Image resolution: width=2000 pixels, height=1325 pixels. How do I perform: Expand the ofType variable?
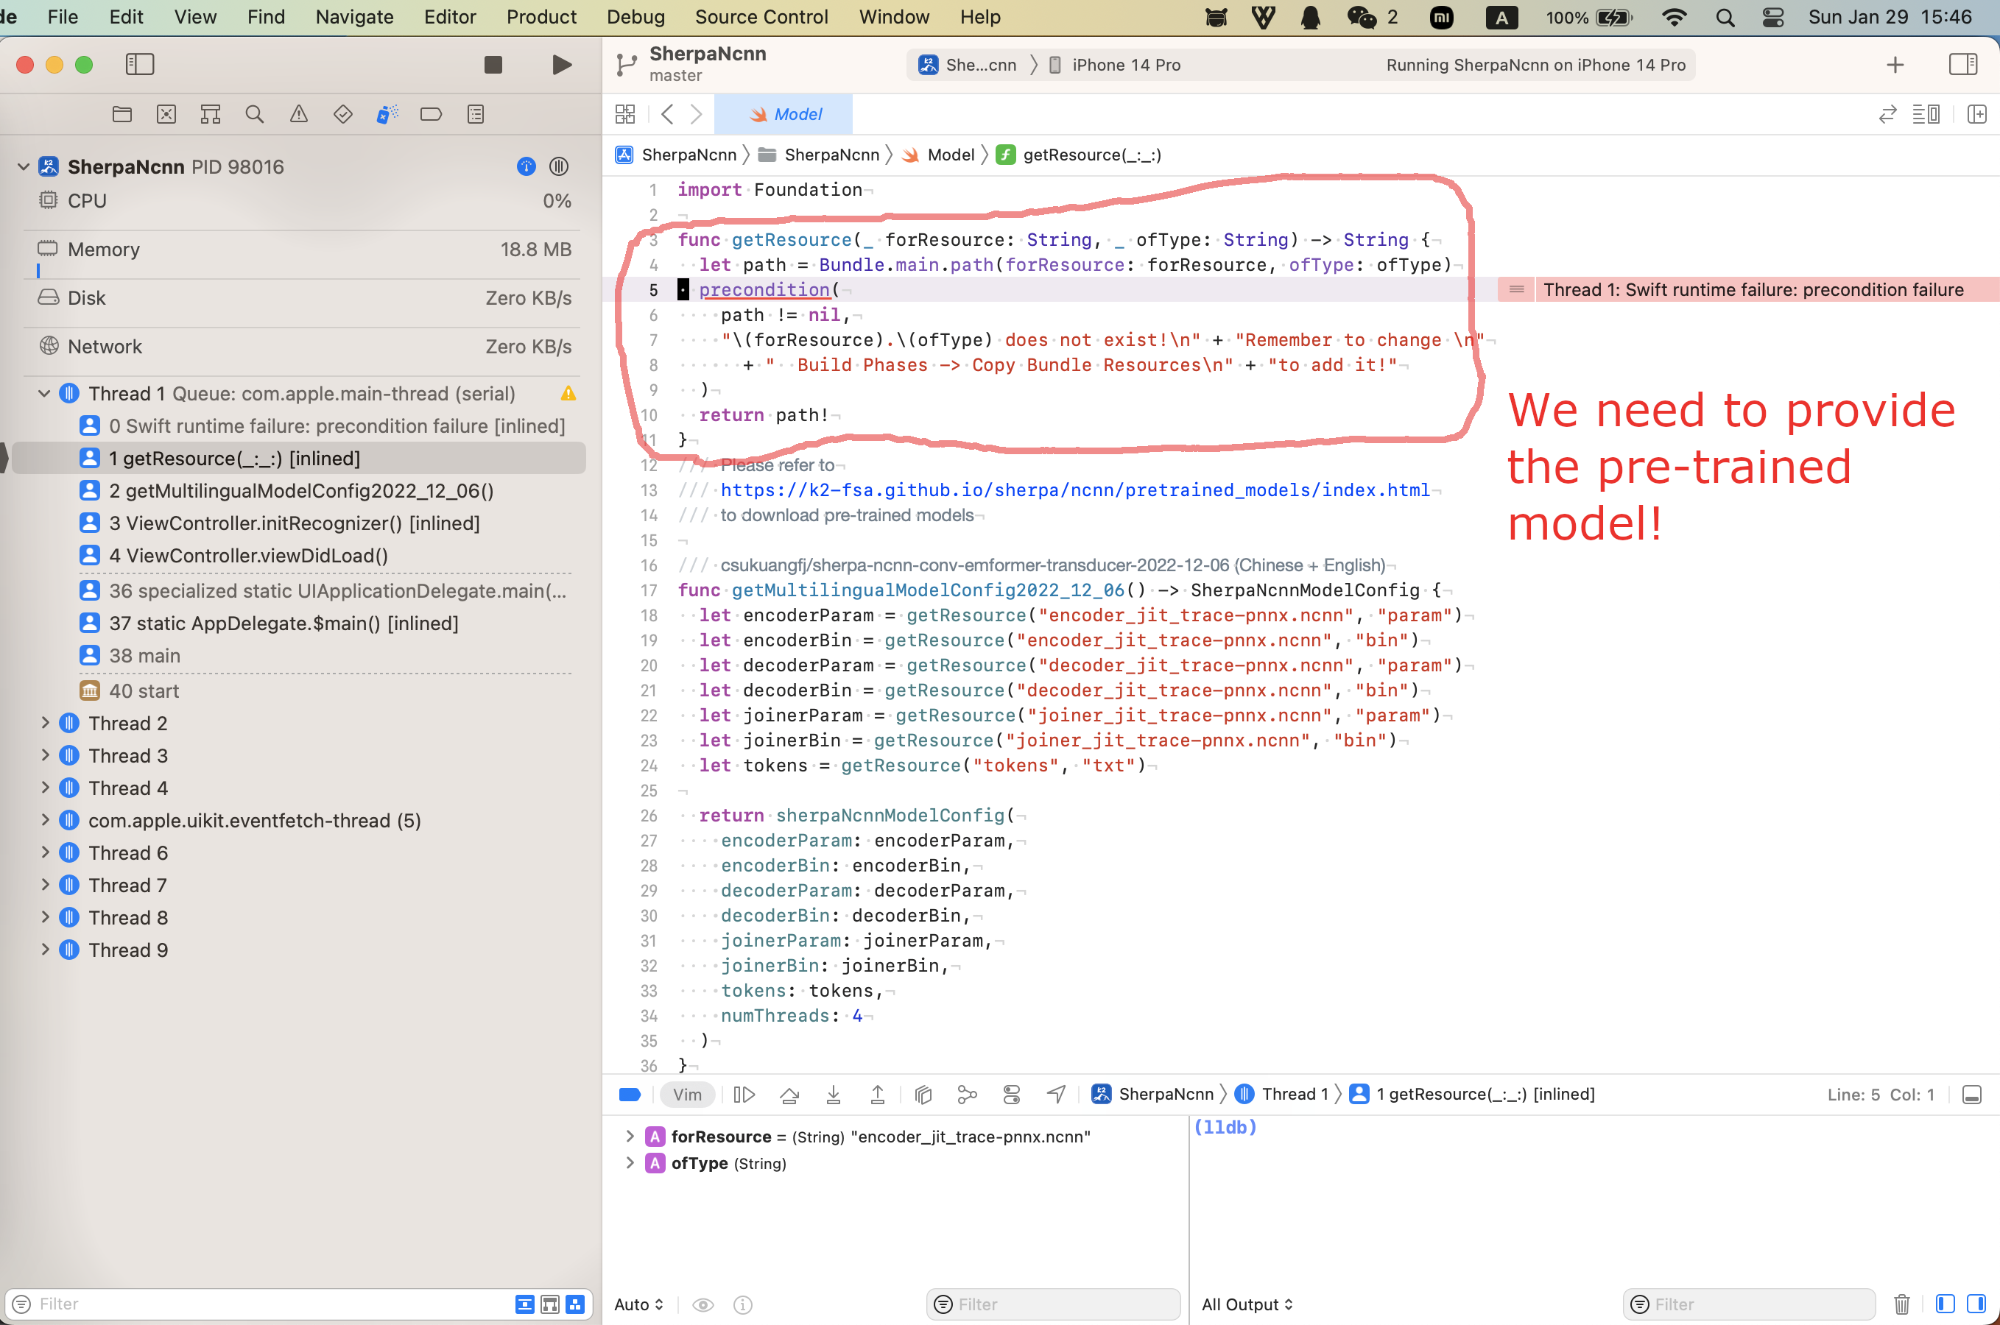click(x=629, y=1163)
